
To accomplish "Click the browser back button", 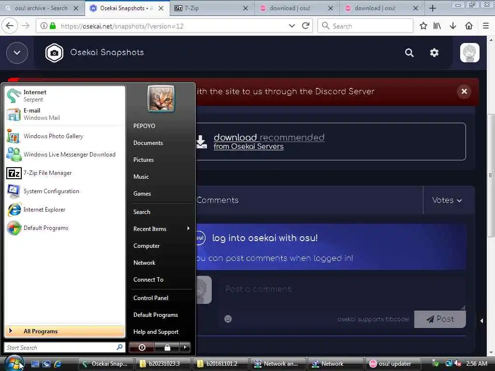I will click(x=10, y=26).
